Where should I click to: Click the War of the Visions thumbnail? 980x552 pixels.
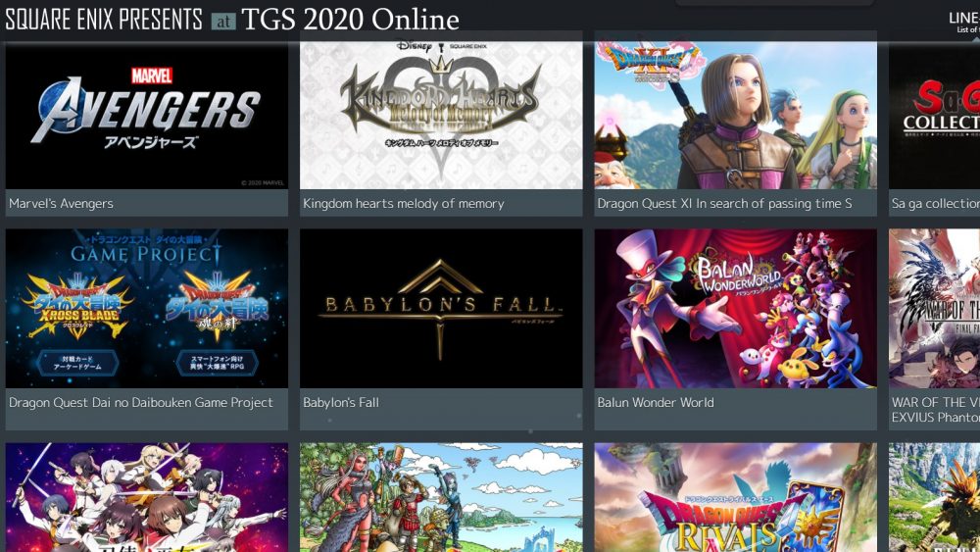934,308
